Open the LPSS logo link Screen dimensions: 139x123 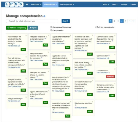(x=14, y=4)
